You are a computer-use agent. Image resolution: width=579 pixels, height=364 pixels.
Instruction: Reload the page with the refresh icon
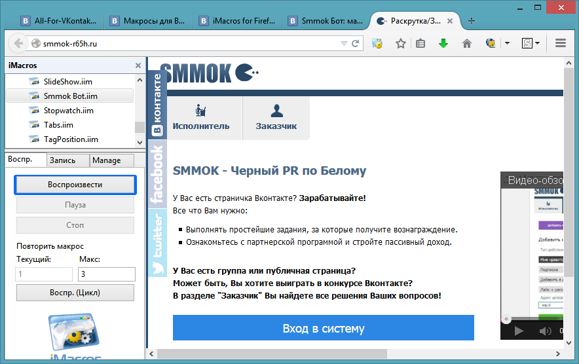click(355, 44)
